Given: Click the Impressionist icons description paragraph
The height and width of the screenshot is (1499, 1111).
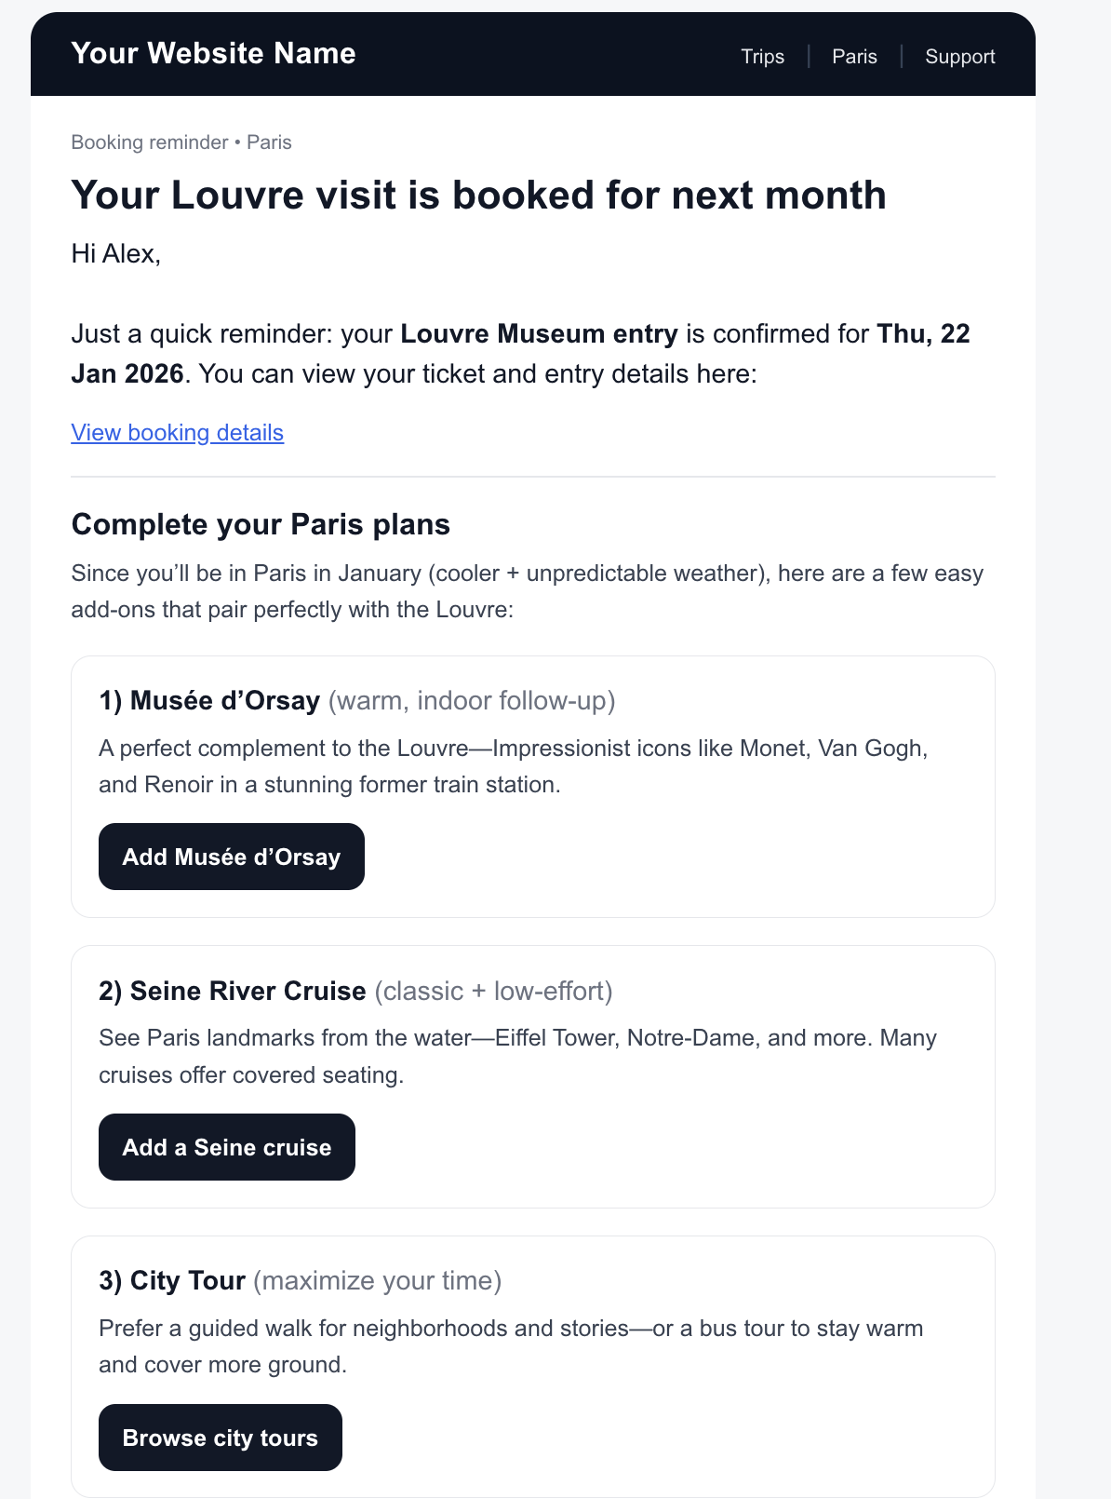Looking at the screenshot, I should [513, 766].
